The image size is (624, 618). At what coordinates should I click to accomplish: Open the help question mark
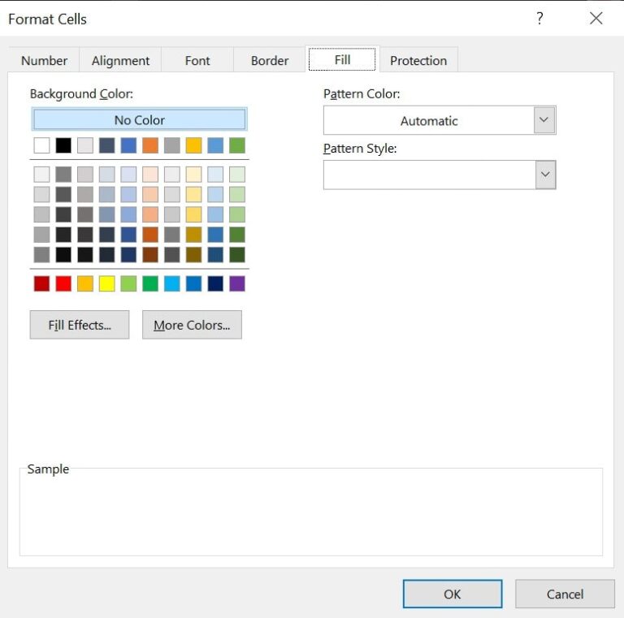click(539, 19)
